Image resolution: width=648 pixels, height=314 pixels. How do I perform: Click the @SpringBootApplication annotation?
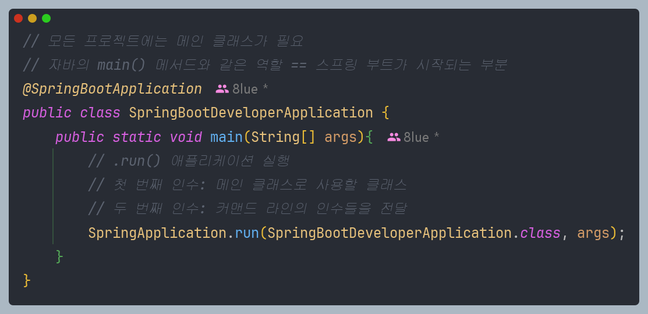coord(112,89)
